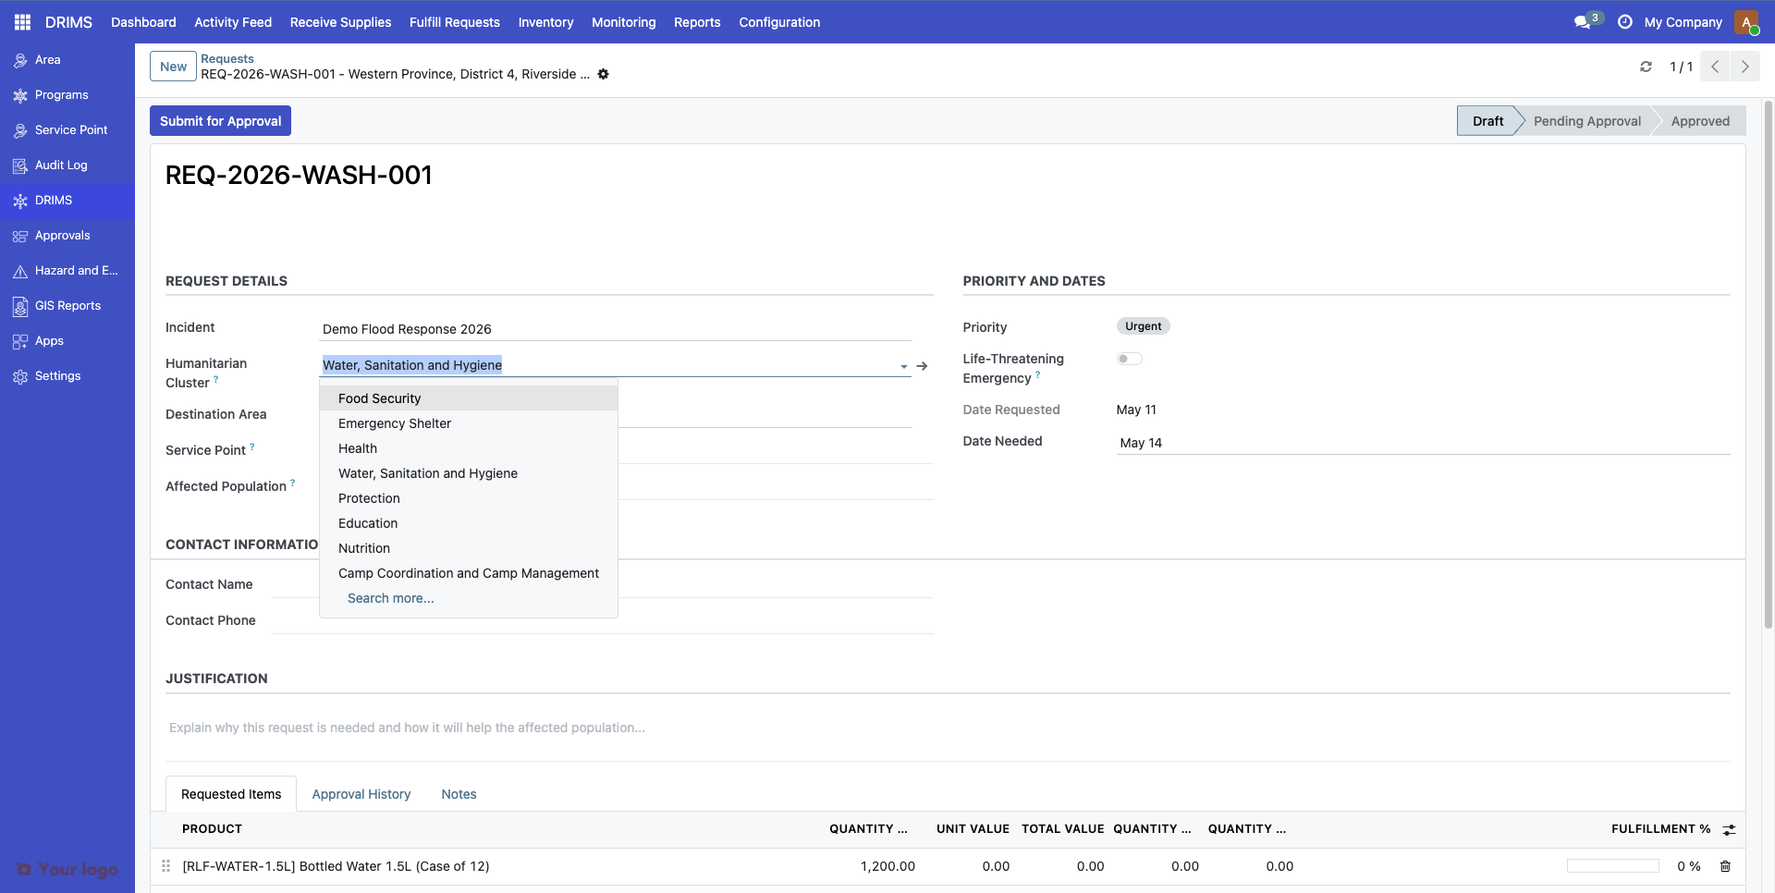1775x893 pixels.
Task: Switch to the Requested Items tab
Action: (x=231, y=794)
